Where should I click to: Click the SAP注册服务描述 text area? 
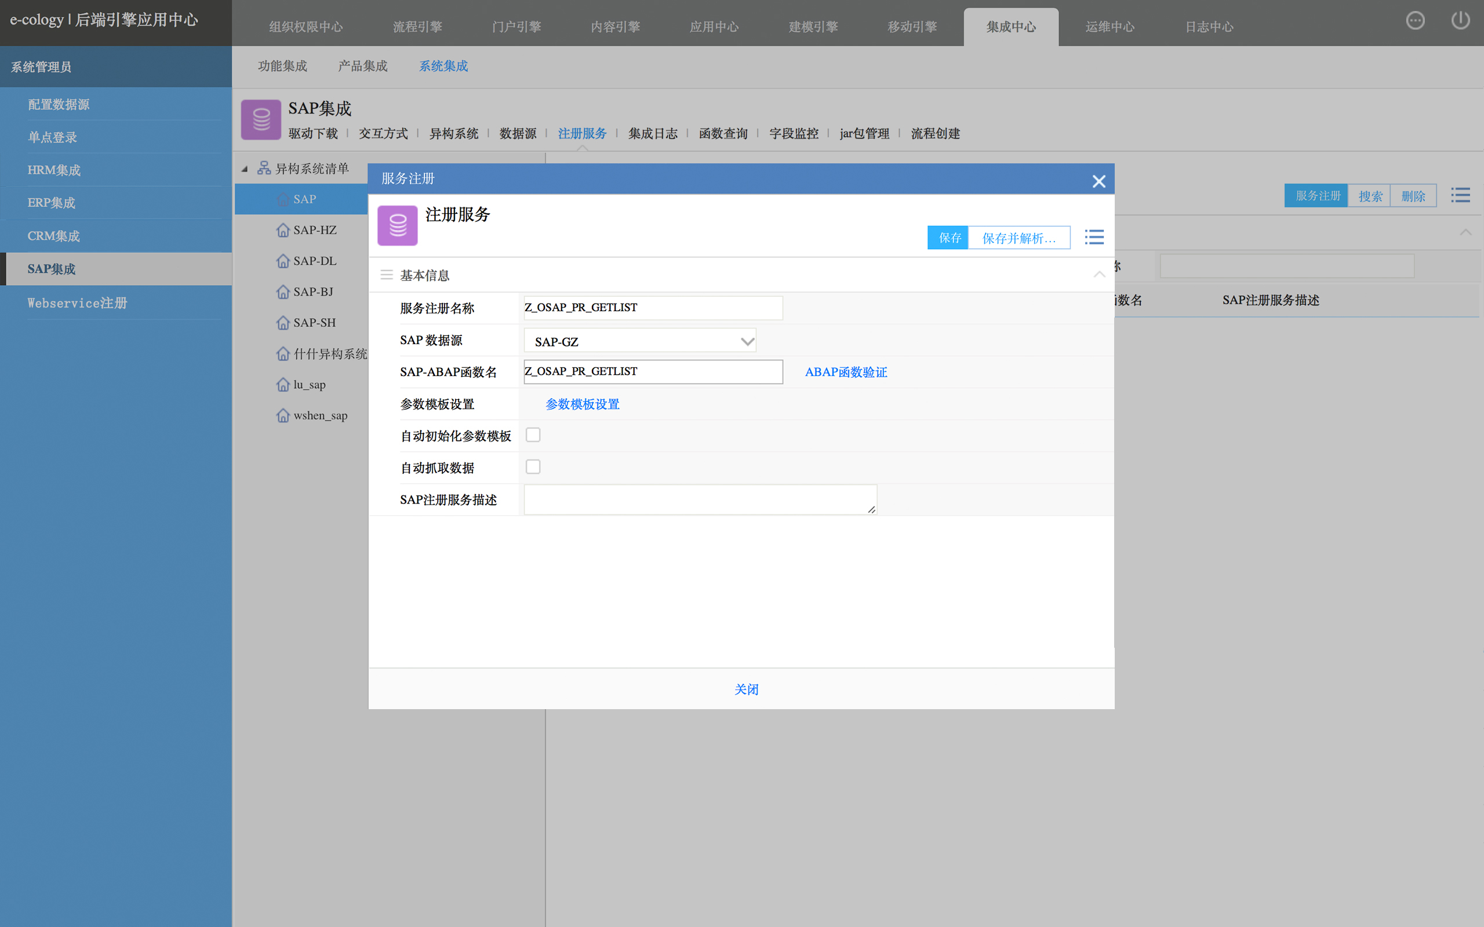pos(700,499)
